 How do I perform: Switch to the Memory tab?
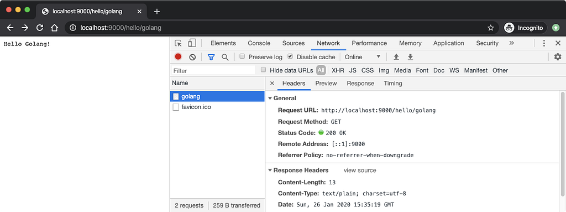pos(410,43)
